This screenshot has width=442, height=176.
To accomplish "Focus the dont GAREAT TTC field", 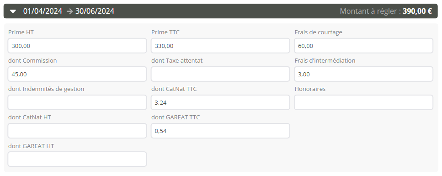I will [220, 131].
